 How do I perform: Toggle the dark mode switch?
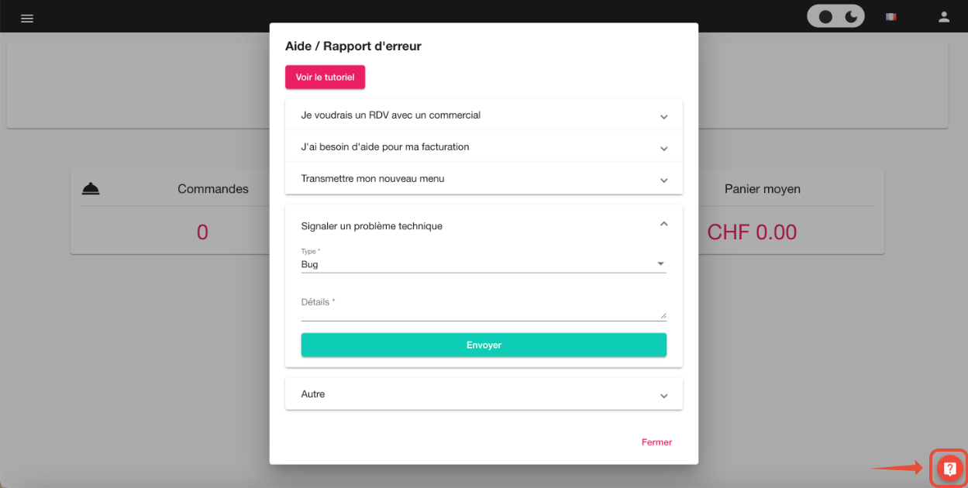click(835, 16)
